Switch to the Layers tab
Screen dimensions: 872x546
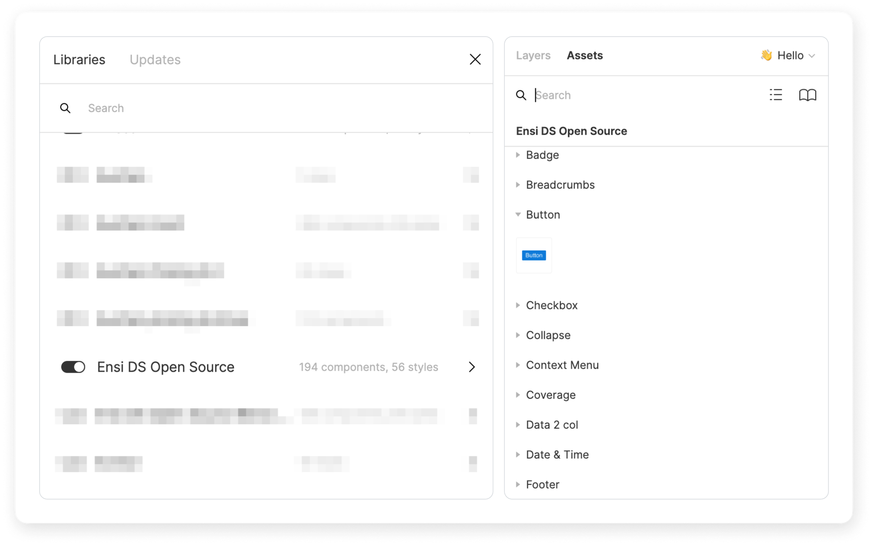533,56
